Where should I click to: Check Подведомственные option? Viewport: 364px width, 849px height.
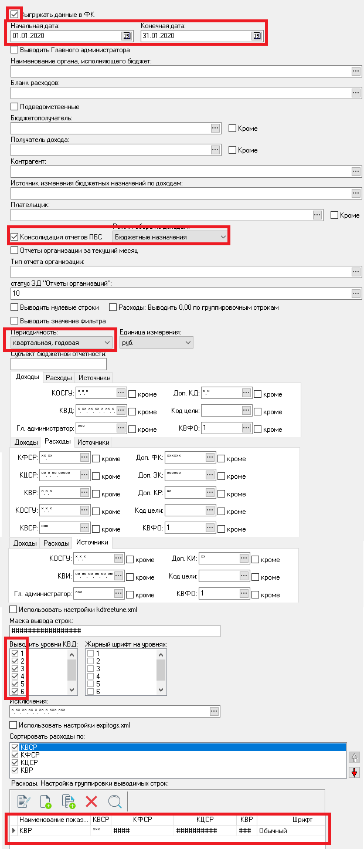coord(15,107)
